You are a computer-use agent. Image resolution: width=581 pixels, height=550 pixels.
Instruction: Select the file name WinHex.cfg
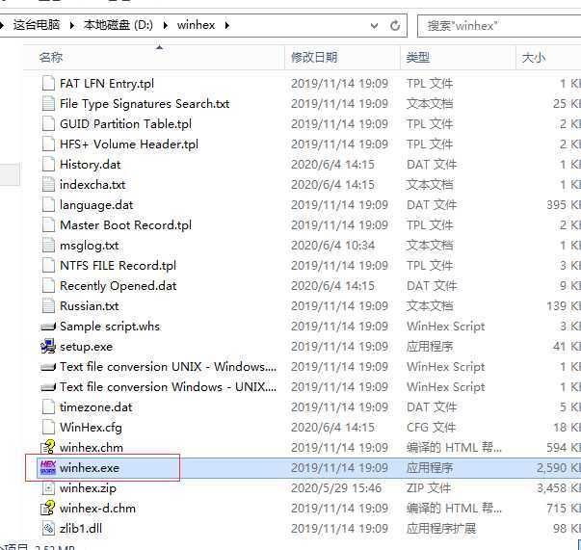91,428
